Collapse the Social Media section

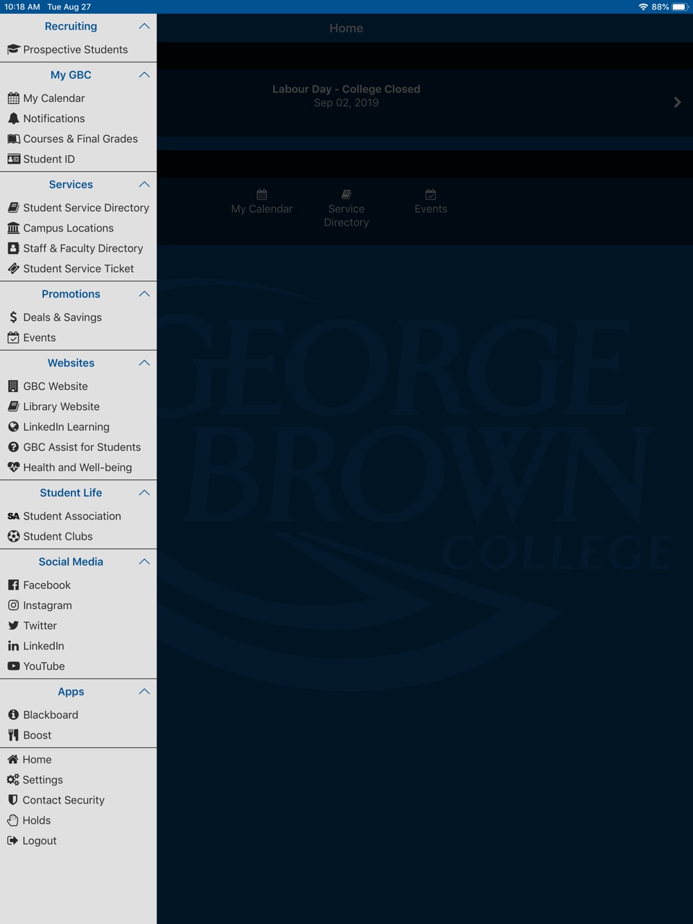(144, 562)
